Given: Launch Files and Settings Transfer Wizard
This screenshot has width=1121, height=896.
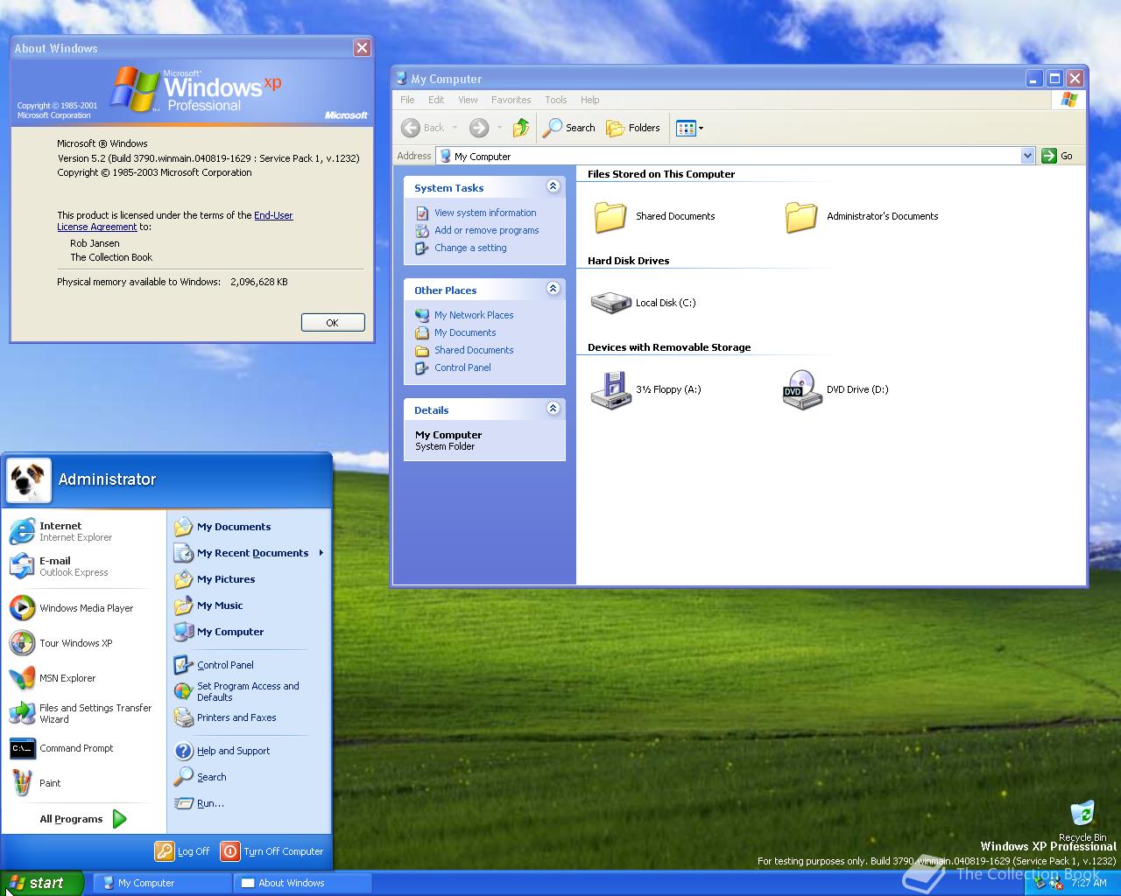Looking at the screenshot, I should (x=83, y=713).
